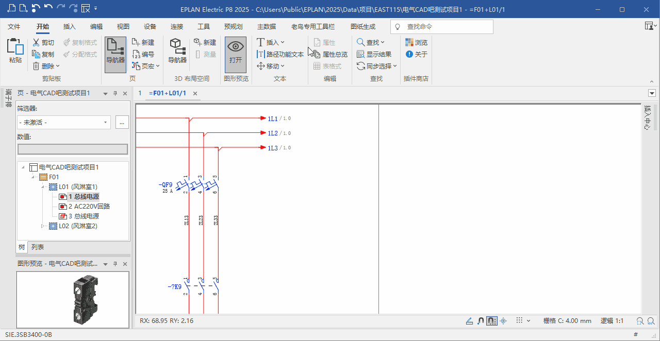Image resolution: width=660 pixels, height=341 pixels.
Task: Click the 浏览 plugin store icon
Action: click(409, 42)
